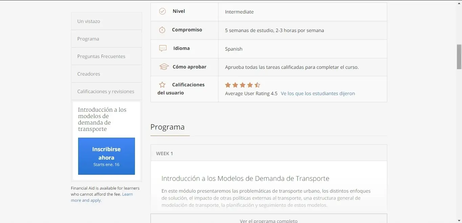Click the Programa section heading
The width and height of the screenshot is (462, 223).
tap(167, 127)
